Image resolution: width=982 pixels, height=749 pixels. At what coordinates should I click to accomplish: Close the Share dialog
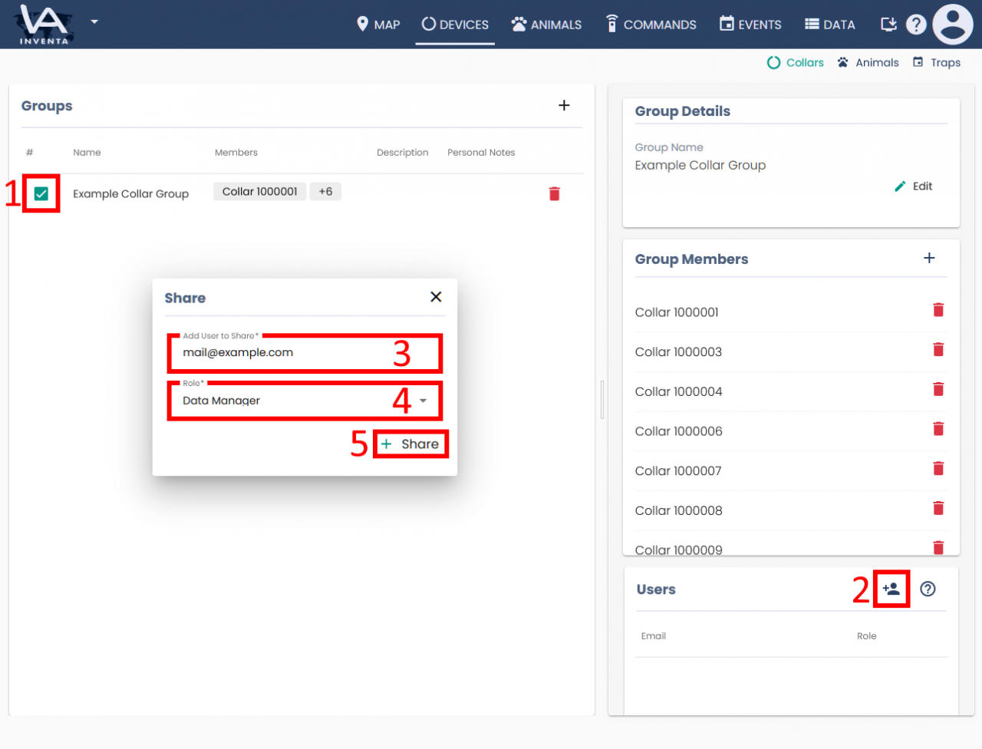pos(436,297)
